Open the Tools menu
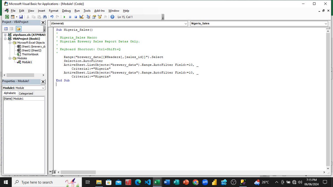The height and width of the screenshot is (187, 333). click(87, 11)
